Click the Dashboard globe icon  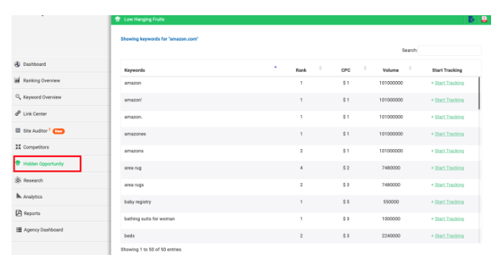[x=17, y=64]
